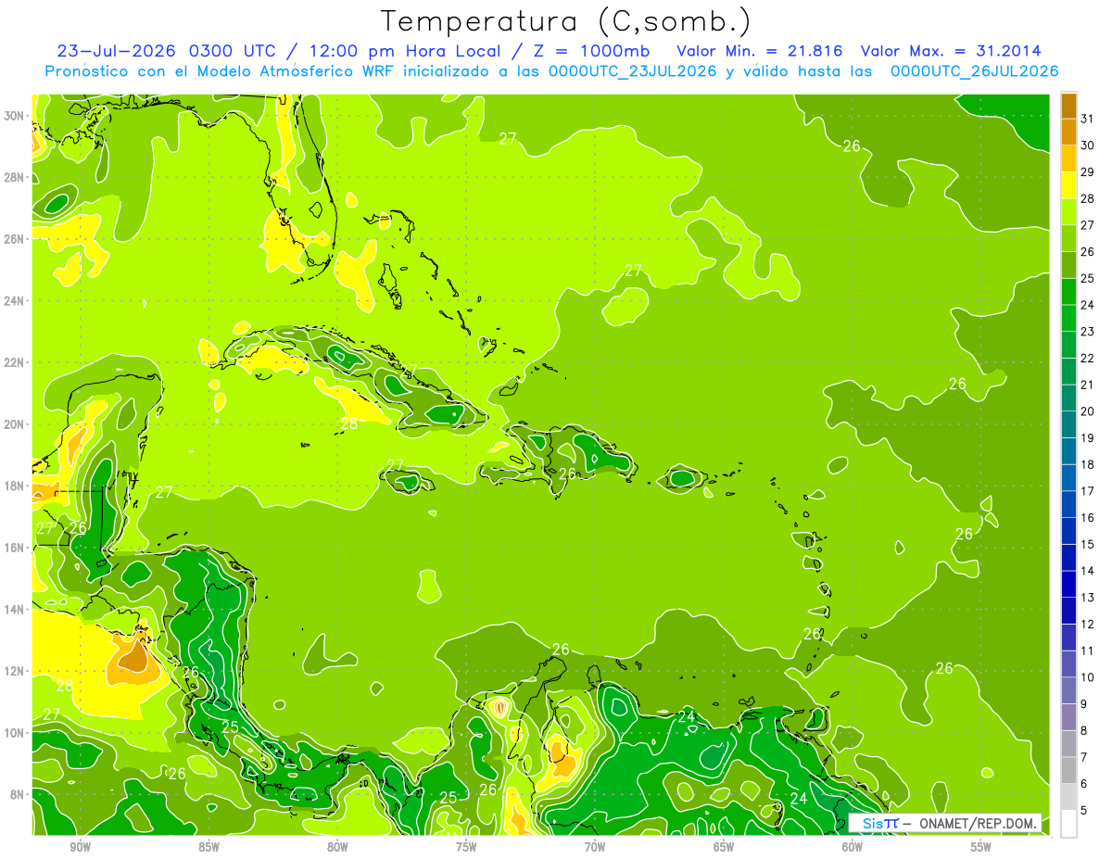Click the '10N' latitude axis label

pos(15,733)
